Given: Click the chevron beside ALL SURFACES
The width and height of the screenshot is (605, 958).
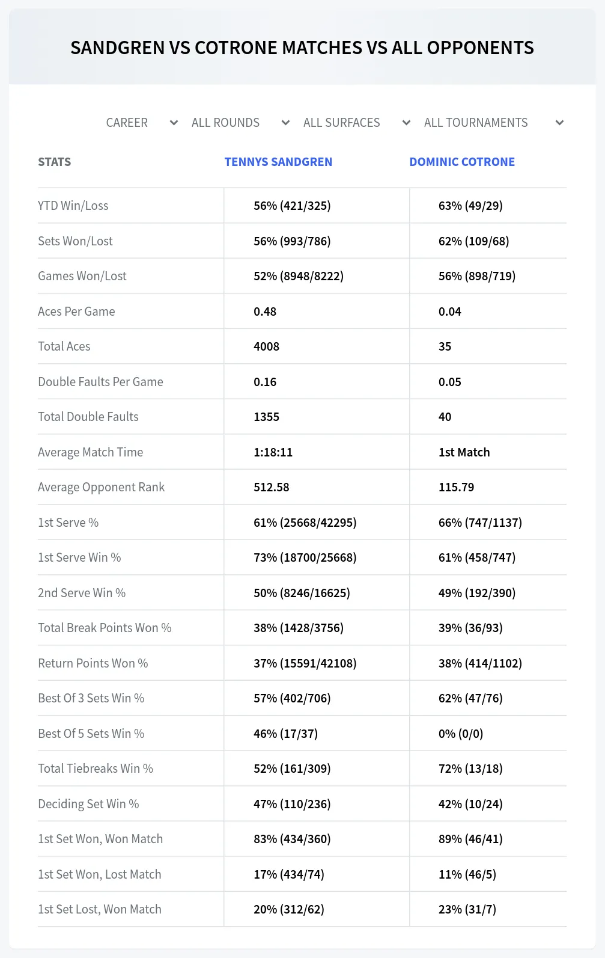Looking at the screenshot, I should [406, 123].
